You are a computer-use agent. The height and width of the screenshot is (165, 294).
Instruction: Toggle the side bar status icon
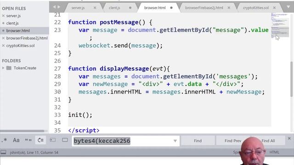coord(3,152)
